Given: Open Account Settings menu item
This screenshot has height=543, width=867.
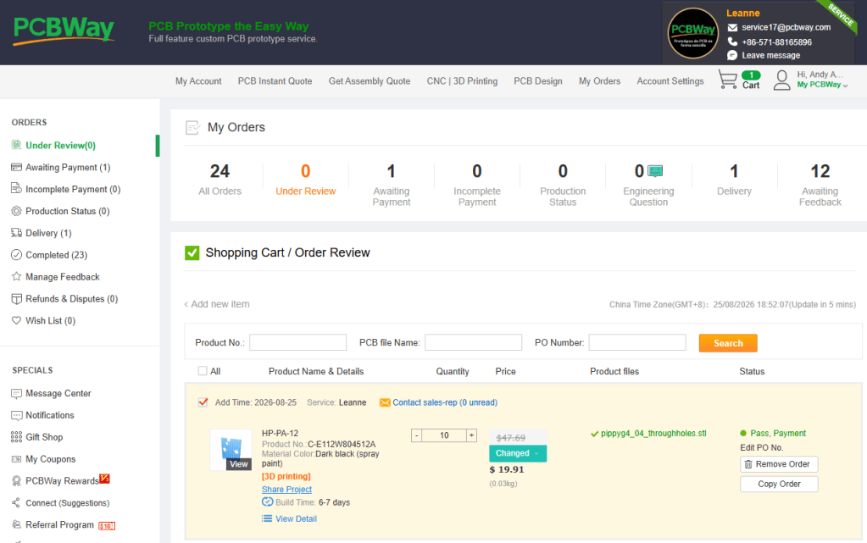Looking at the screenshot, I should [x=670, y=81].
